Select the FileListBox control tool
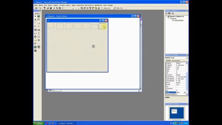 click(39, 40)
